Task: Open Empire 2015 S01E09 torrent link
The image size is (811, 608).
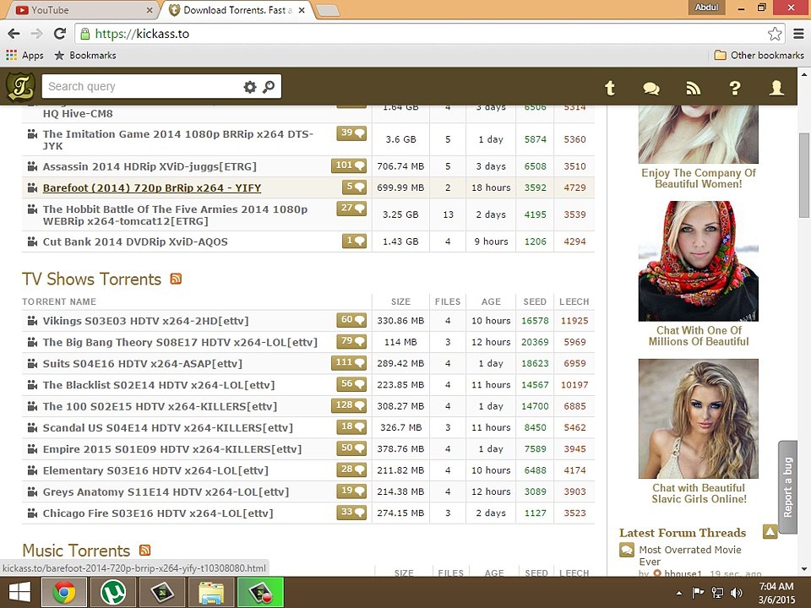Action: tap(171, 448)
